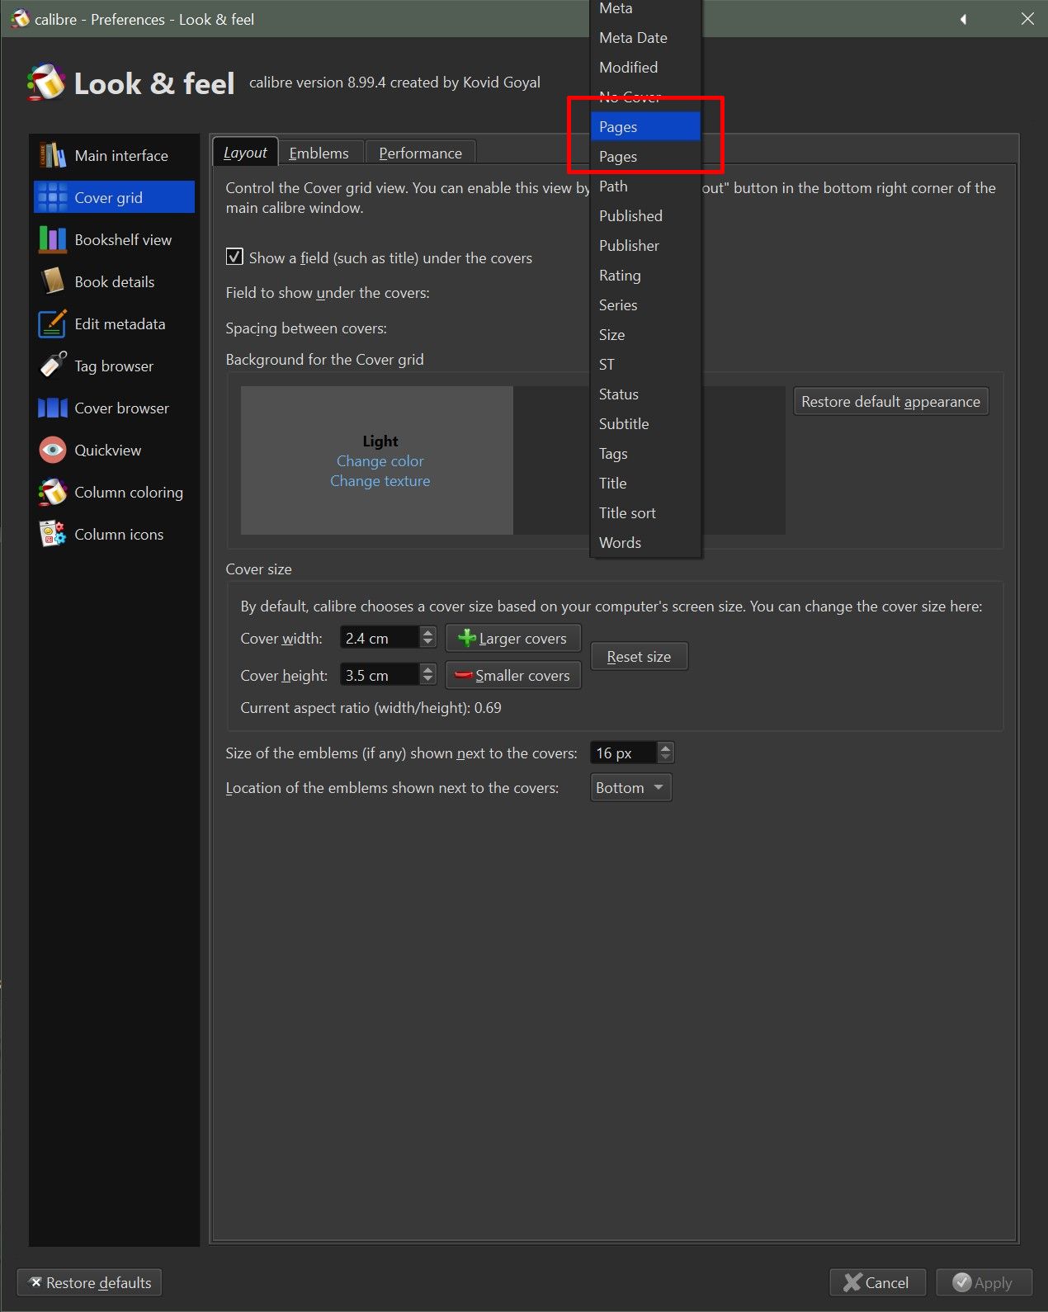
Task: Open Tag browser sidebar icon
Action: (x=53, y=366)
